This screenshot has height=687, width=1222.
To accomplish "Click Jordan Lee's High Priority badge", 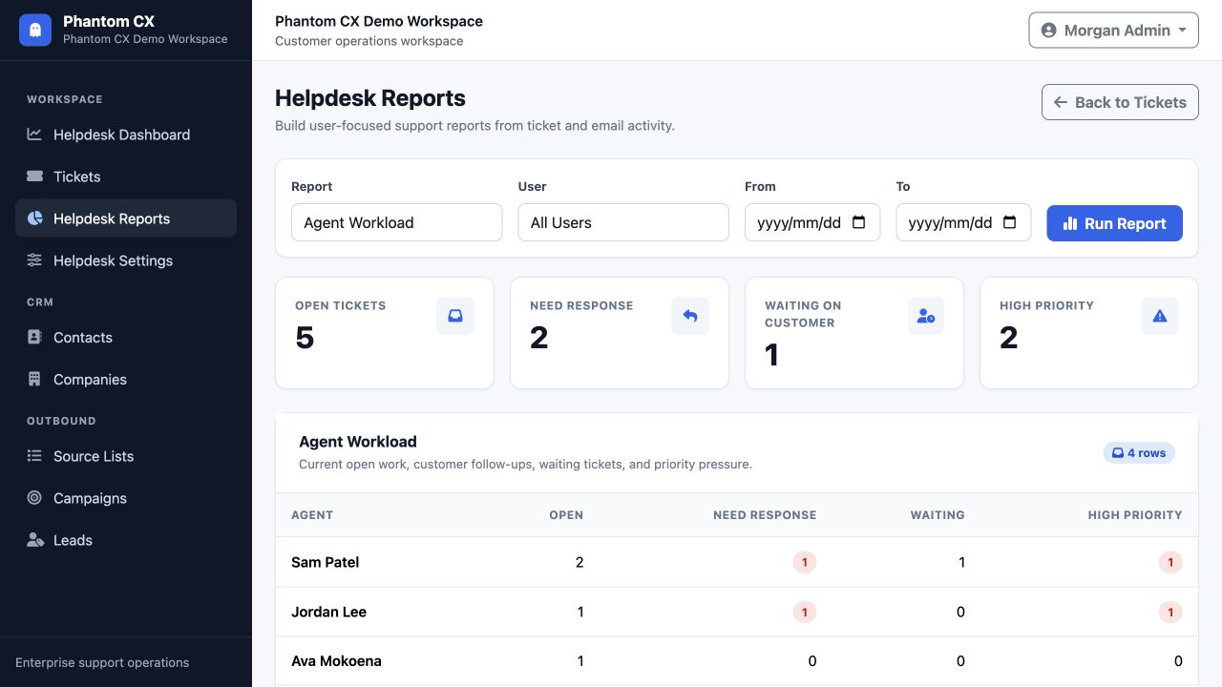I will (1170, 612).
